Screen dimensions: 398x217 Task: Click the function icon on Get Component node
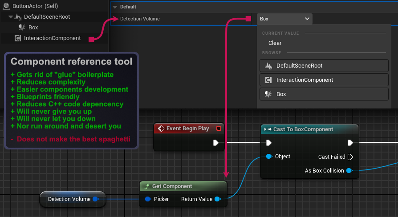(146, 186)
